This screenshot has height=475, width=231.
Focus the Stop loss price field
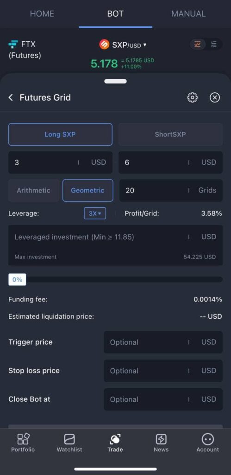pos(163,371)
